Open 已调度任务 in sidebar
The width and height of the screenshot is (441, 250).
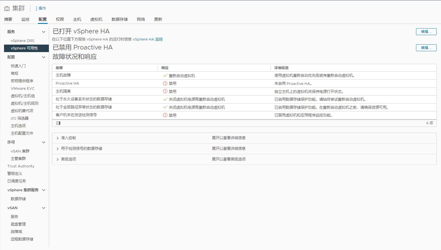coord(17,181)
